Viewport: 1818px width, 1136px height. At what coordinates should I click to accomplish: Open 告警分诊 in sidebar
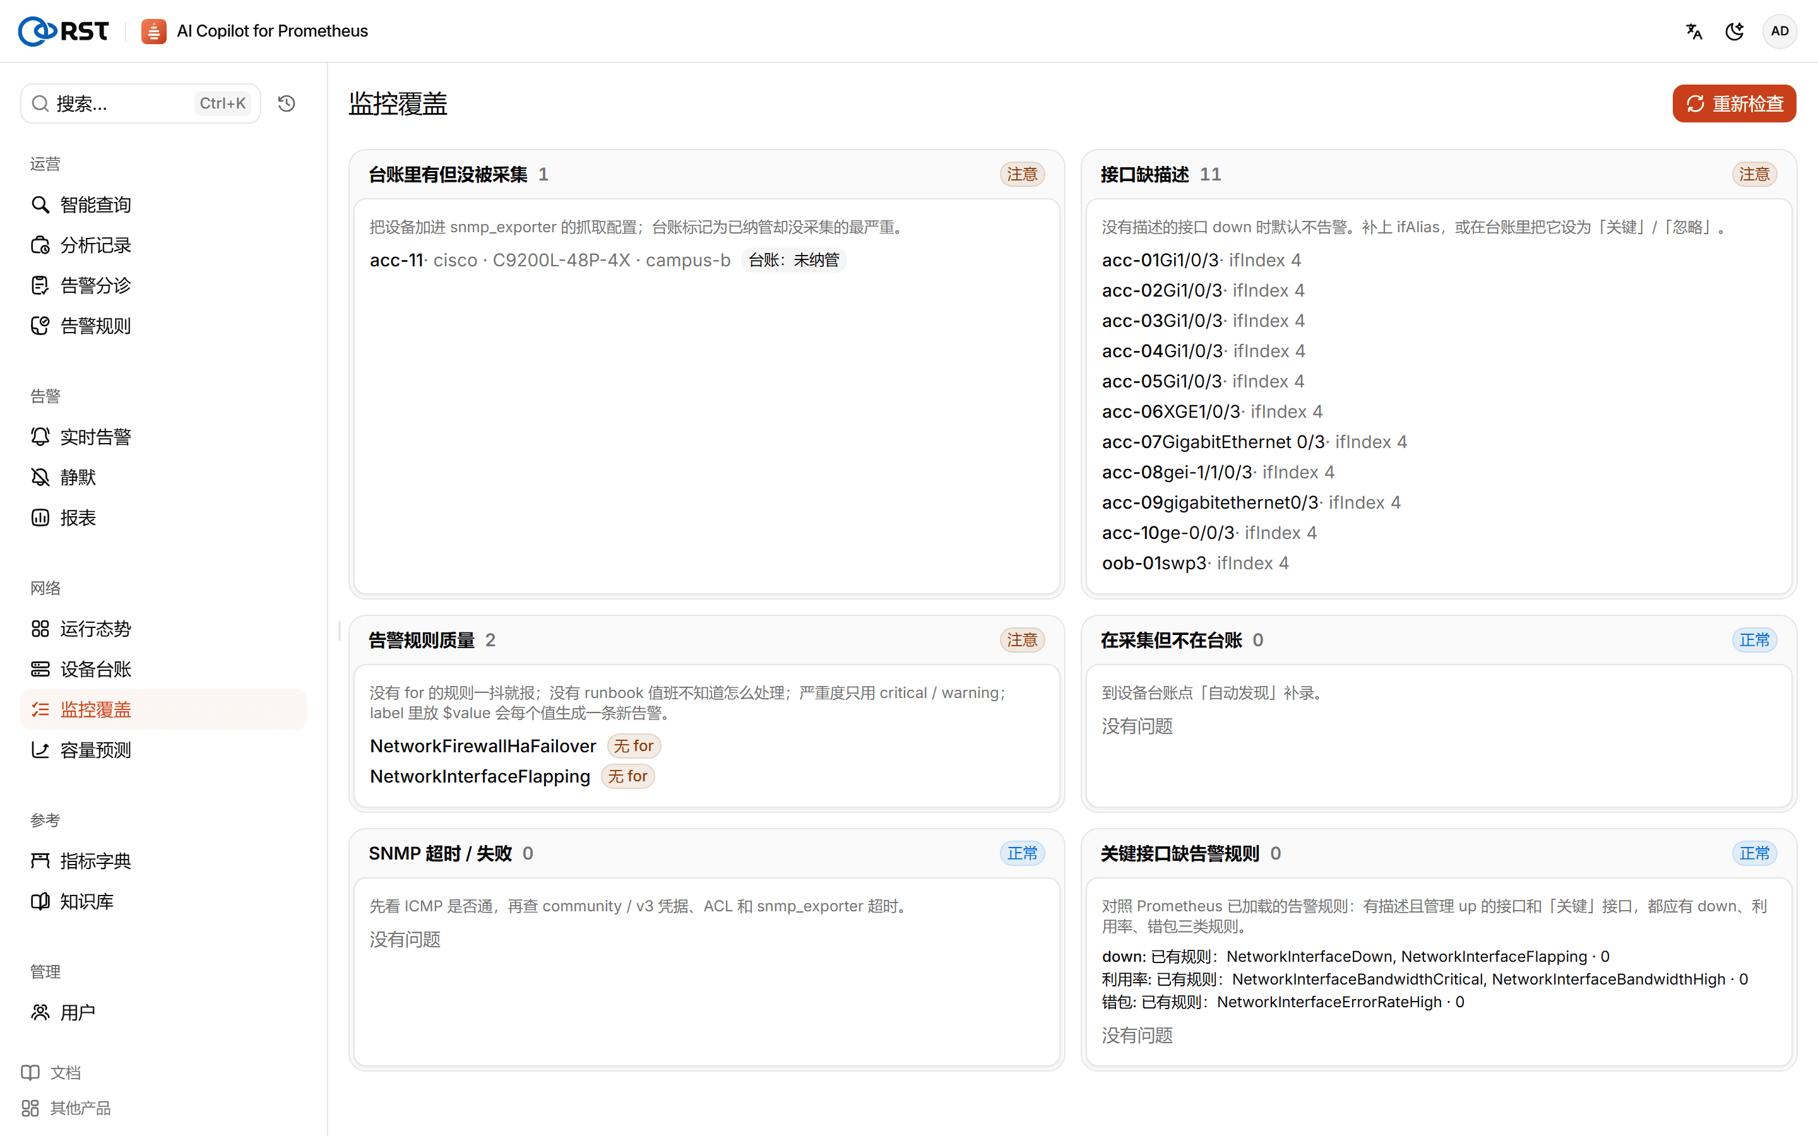[163, 285]
